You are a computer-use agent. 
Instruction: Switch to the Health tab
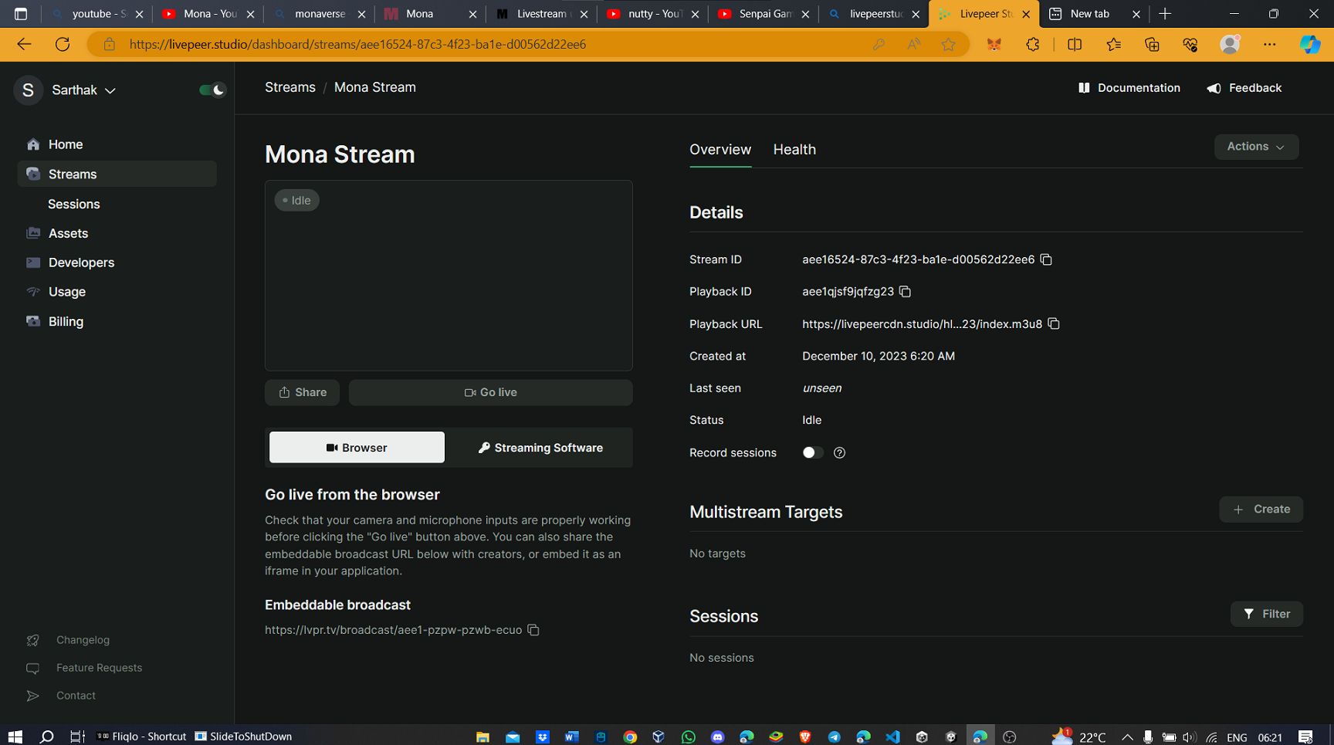point(794,150)
